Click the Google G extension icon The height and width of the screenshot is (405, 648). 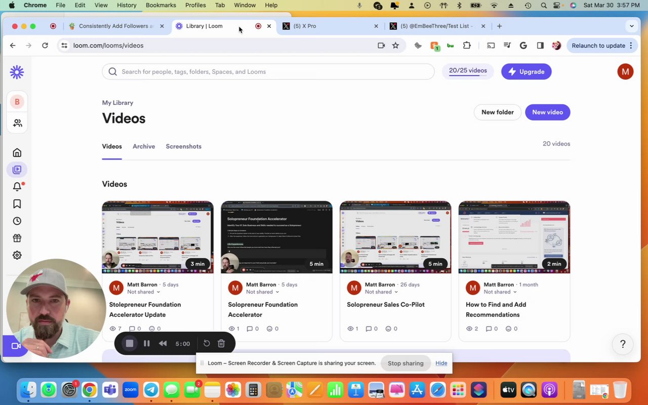coord(523,46)
